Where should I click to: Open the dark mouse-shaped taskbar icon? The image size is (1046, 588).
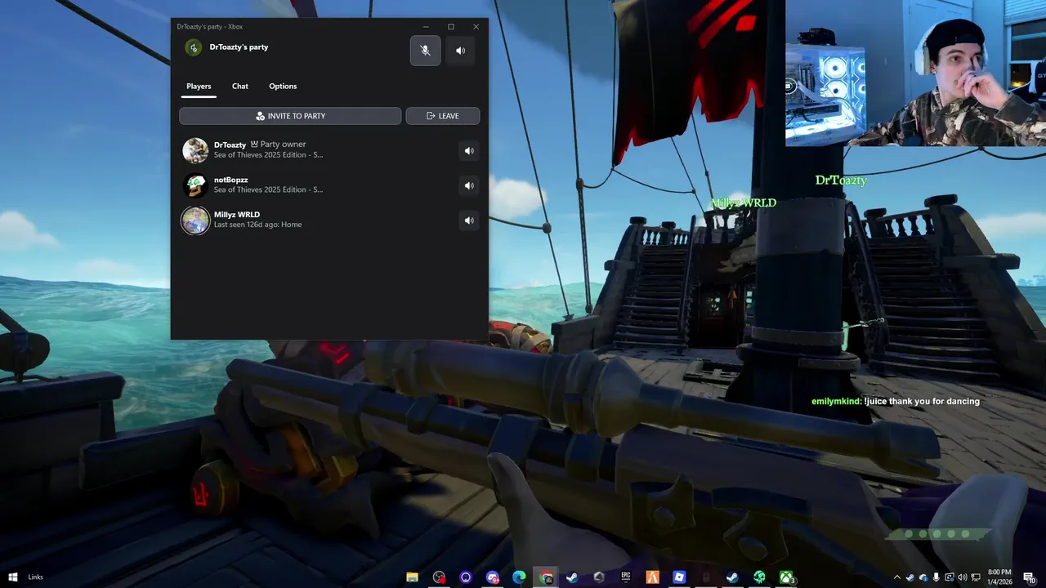click(x=706, y=577)
